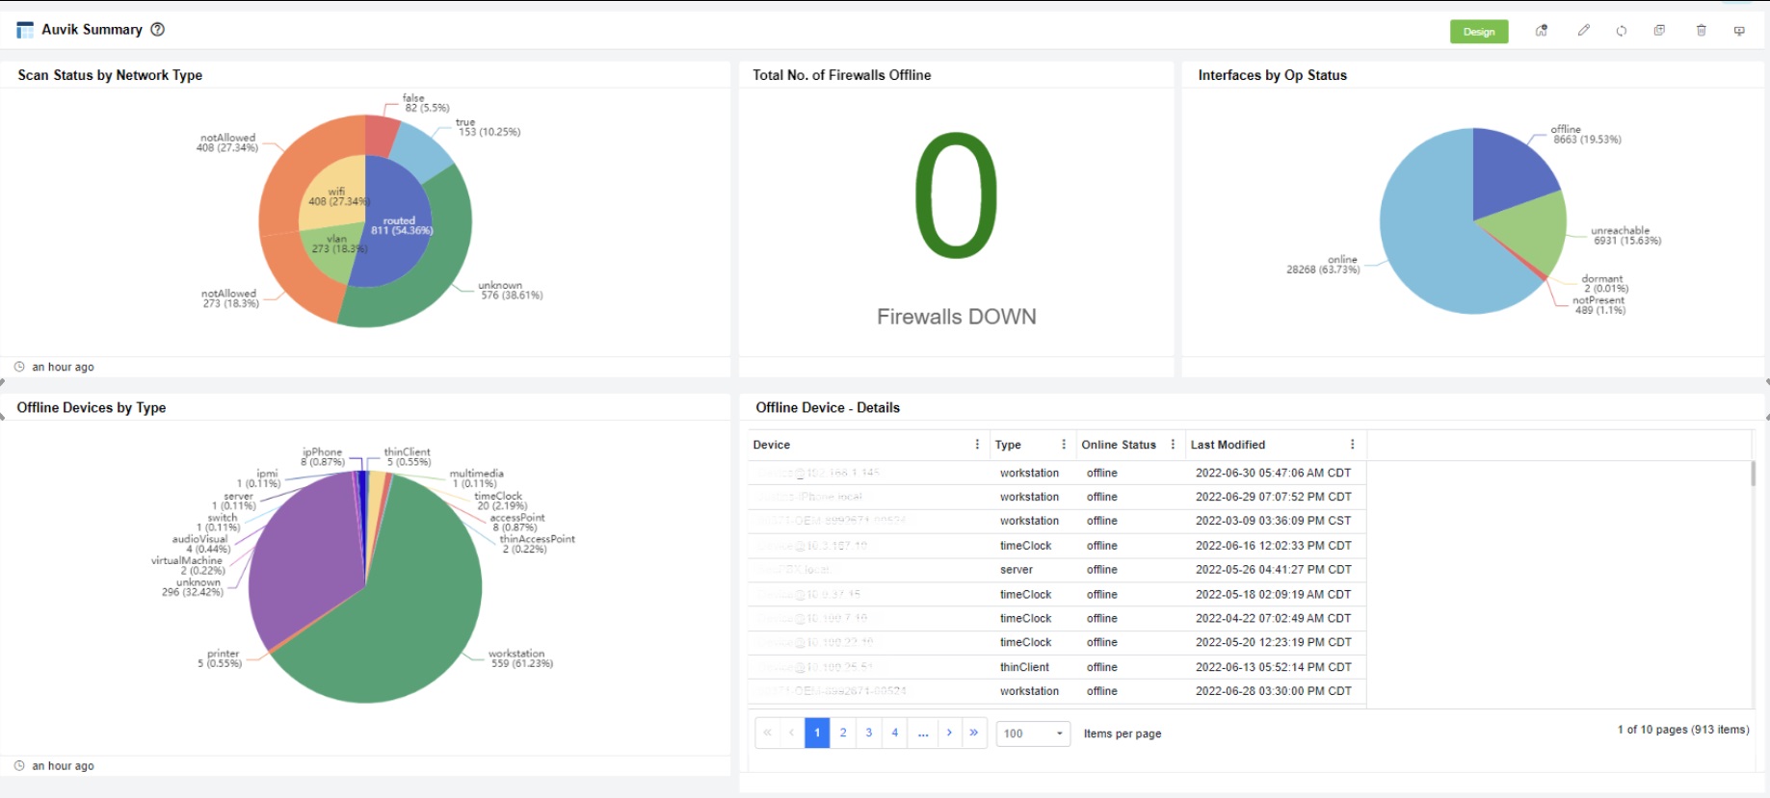Go to page 2 of the table

[x=843, y=733]
